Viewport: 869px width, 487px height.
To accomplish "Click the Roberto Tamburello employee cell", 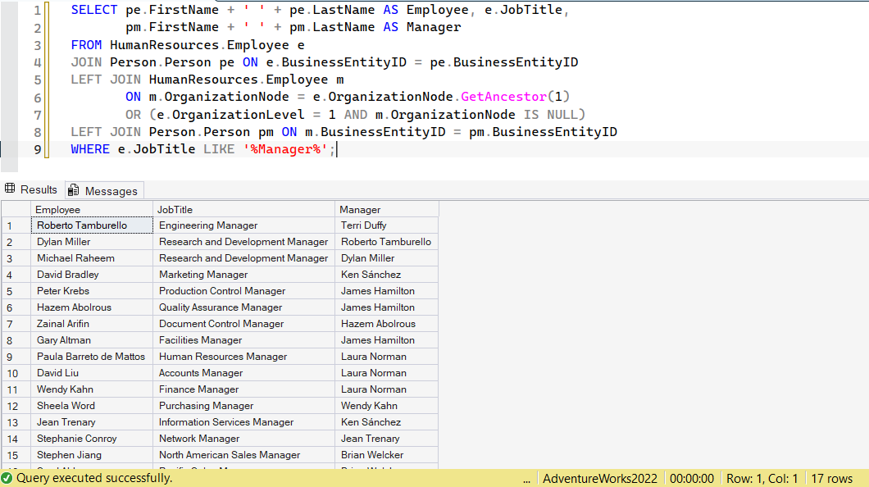I will (92, 225).
